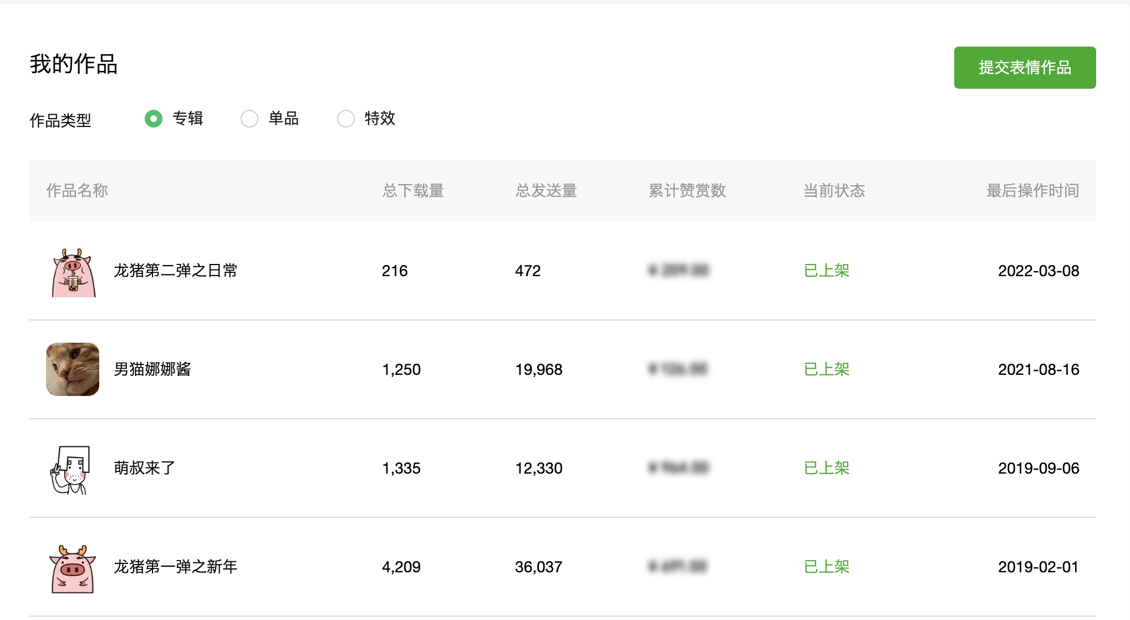Viewport: 1130px width, 620px height.
Task: Click the 最后操作时间 column header
Action: [x=1033, y=191]
